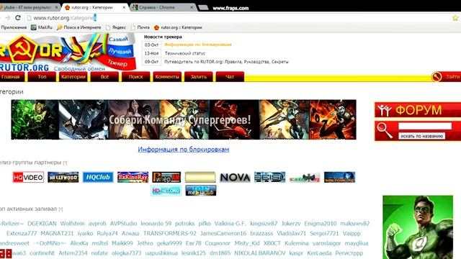Switch to the YouTube results tab
This screenshot has width=461, height=259.
click(x=28, y=7)
